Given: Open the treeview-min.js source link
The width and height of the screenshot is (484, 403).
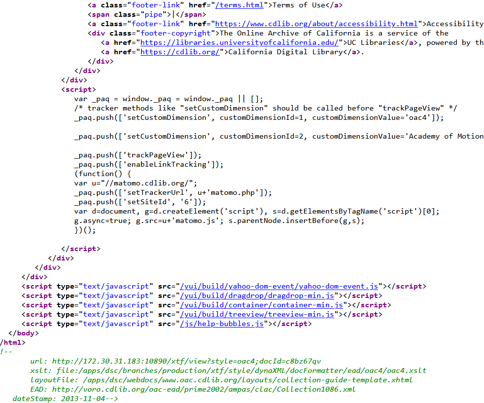Looking at the screenshot, I should 257,315.
